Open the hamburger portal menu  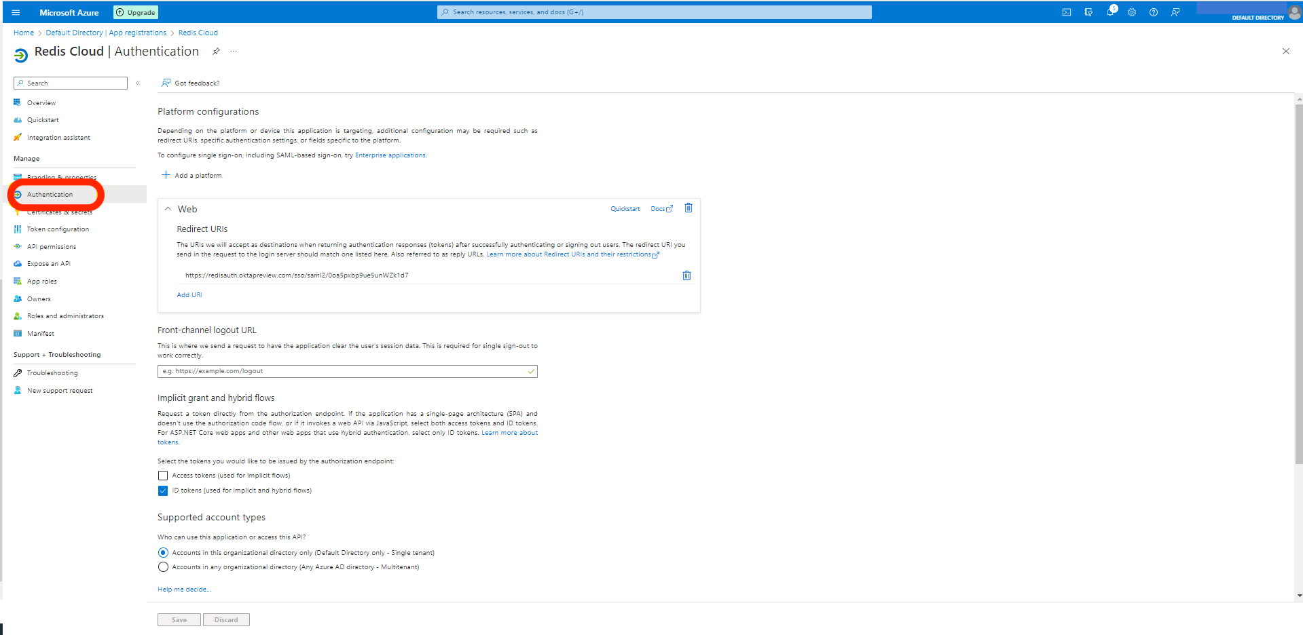(16, 12)
